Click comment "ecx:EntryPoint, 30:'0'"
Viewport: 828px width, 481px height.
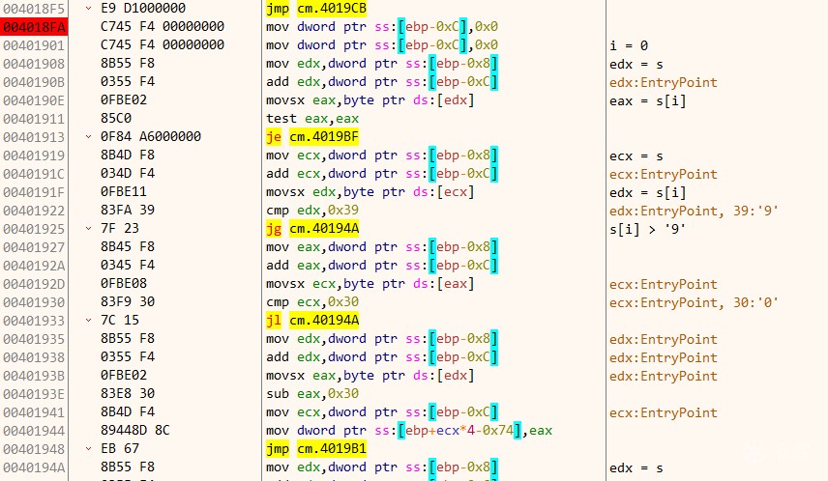pyautogui.click(x=694, y=302)
